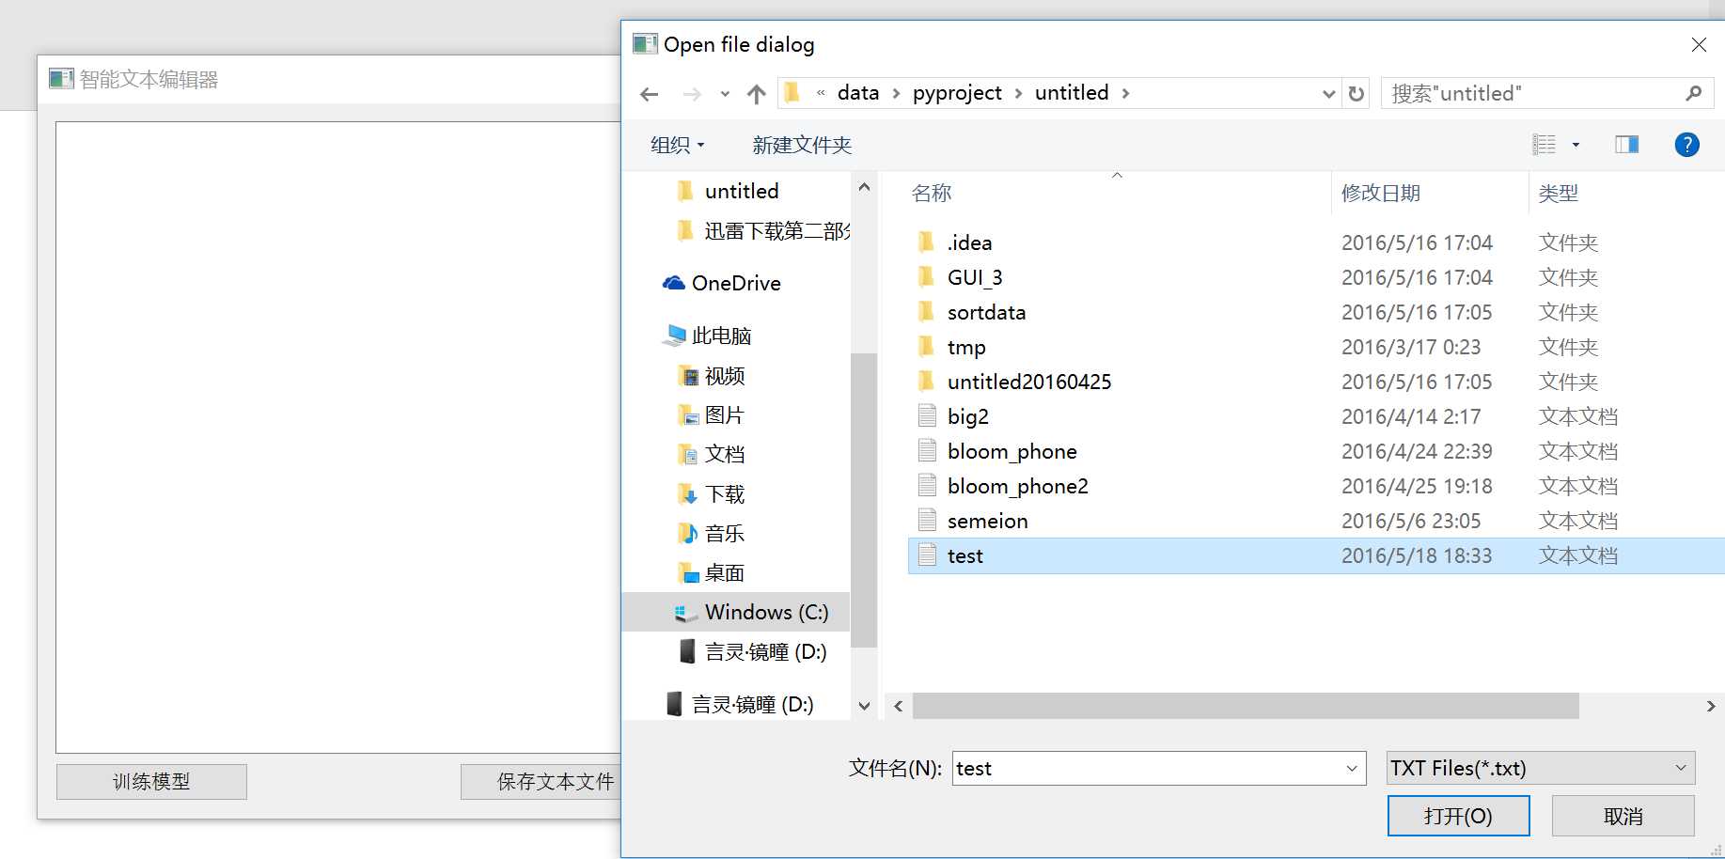Select the bloom_phone text file
This screenshot has height=859, width=1725.
(x=1011, y=451)
